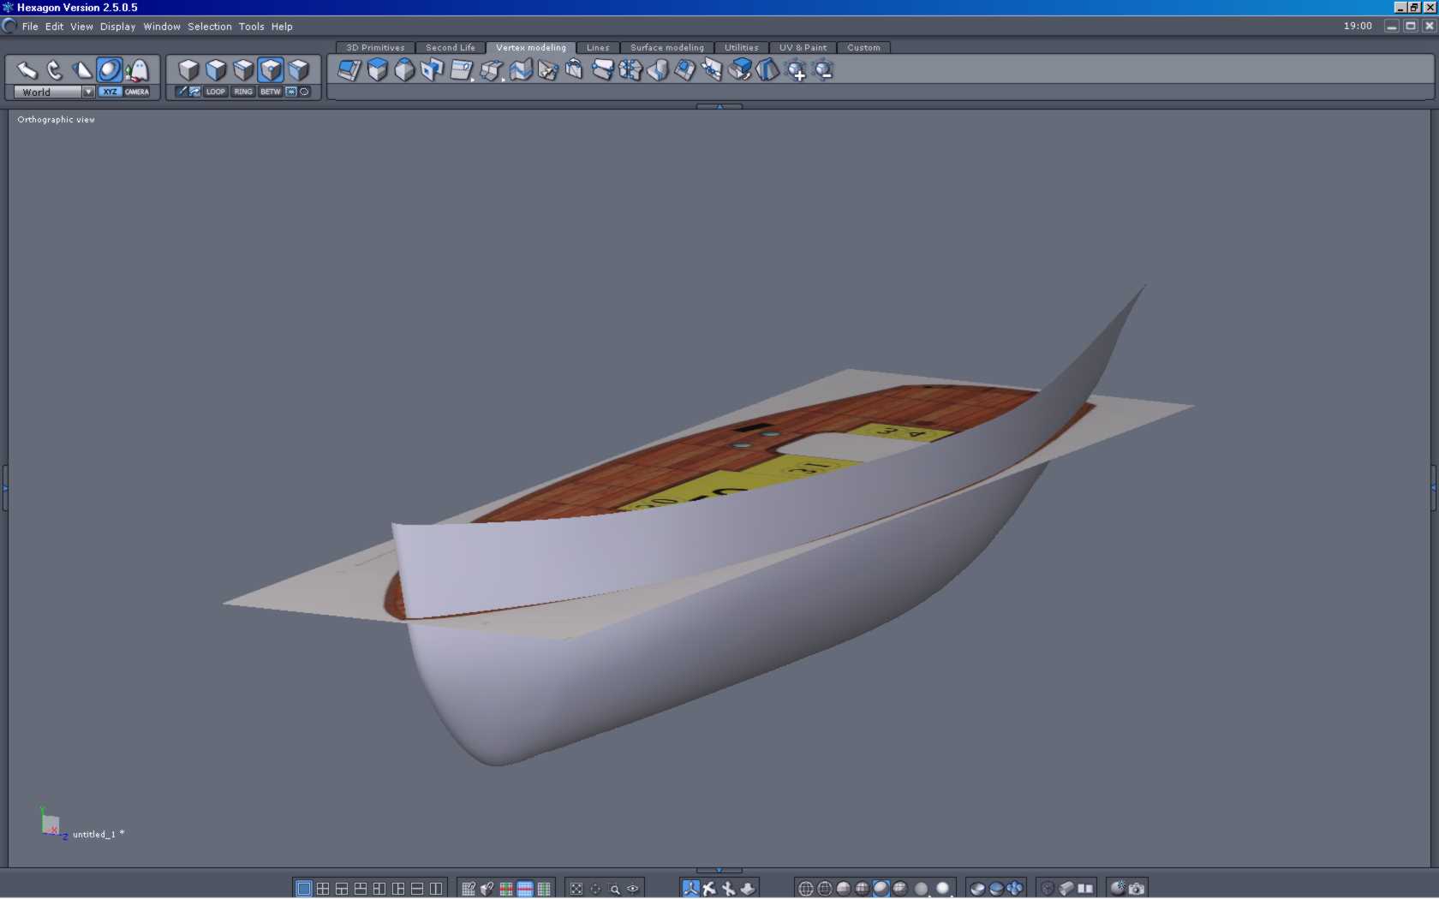Open the UV & Paint tab
The height and width of the screenshot is (899, 1439).
[803, 48]
